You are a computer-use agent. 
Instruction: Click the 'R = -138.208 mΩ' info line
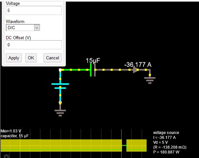point(170,147)
